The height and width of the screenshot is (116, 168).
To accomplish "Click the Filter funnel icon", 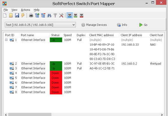I will (x=55, y=15).
